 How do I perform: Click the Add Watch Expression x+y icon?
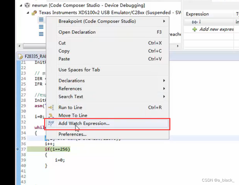coord(51,123)
